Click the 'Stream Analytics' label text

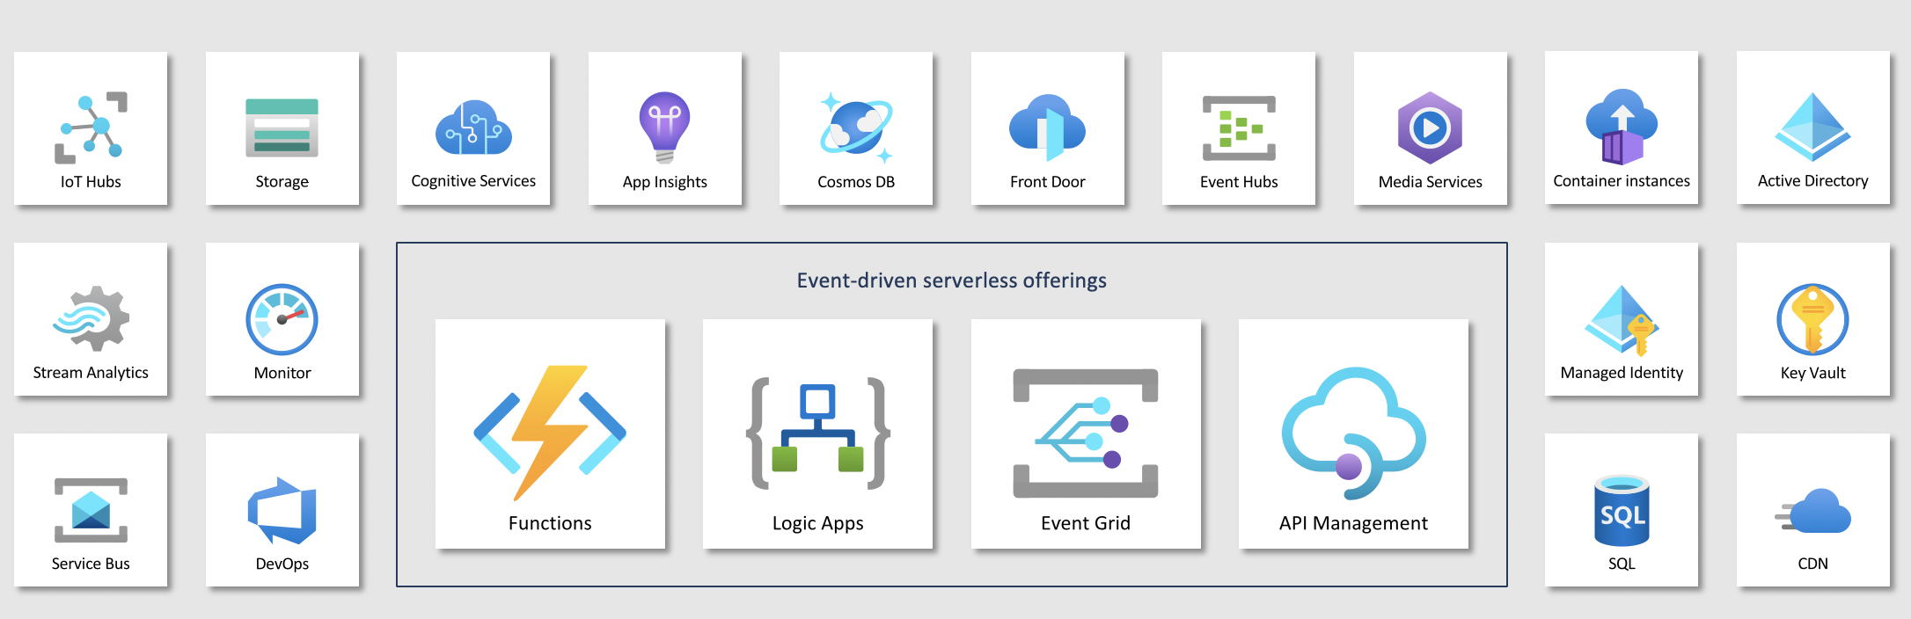91,373
